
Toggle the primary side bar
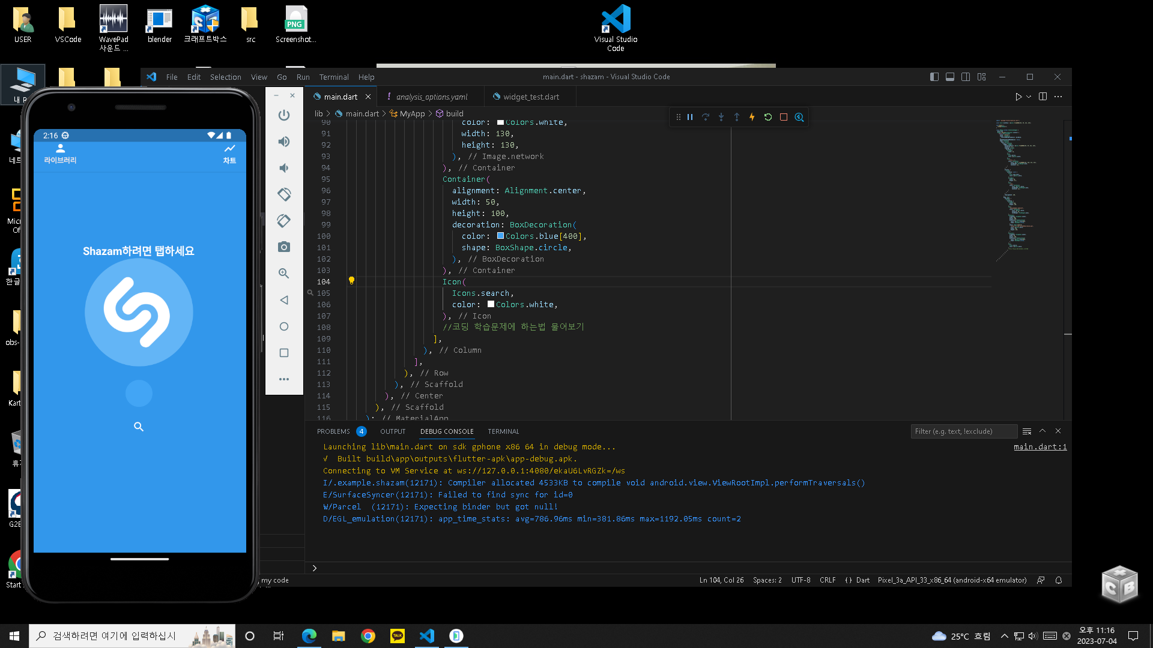[934, 77]
